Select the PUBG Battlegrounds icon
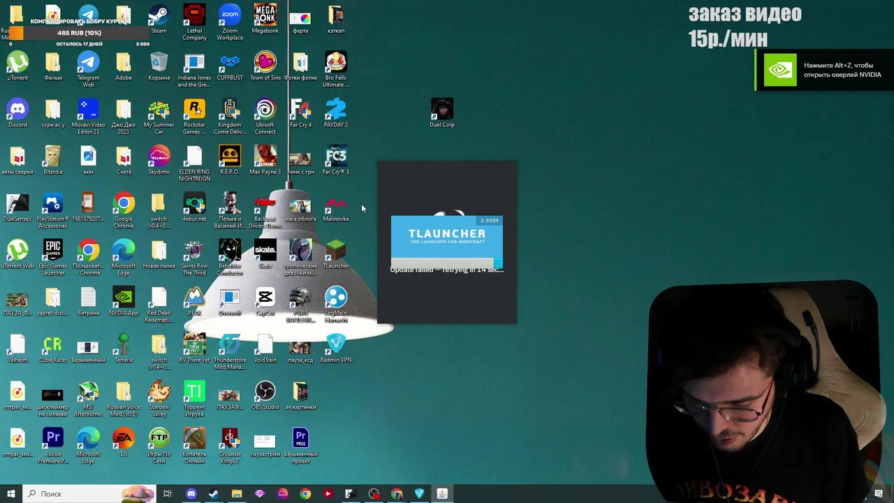Viewport: 894px width, 503px height. click(300, 304)
